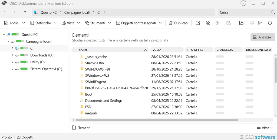Viewport: 277px width, 140px height.
Task: Click C: in the breadcrumb path
Action: click(99, 12)
